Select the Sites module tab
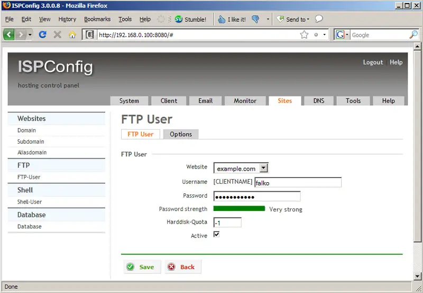The height and width of the screenshot is (293, 423). (x=285, y=101)
